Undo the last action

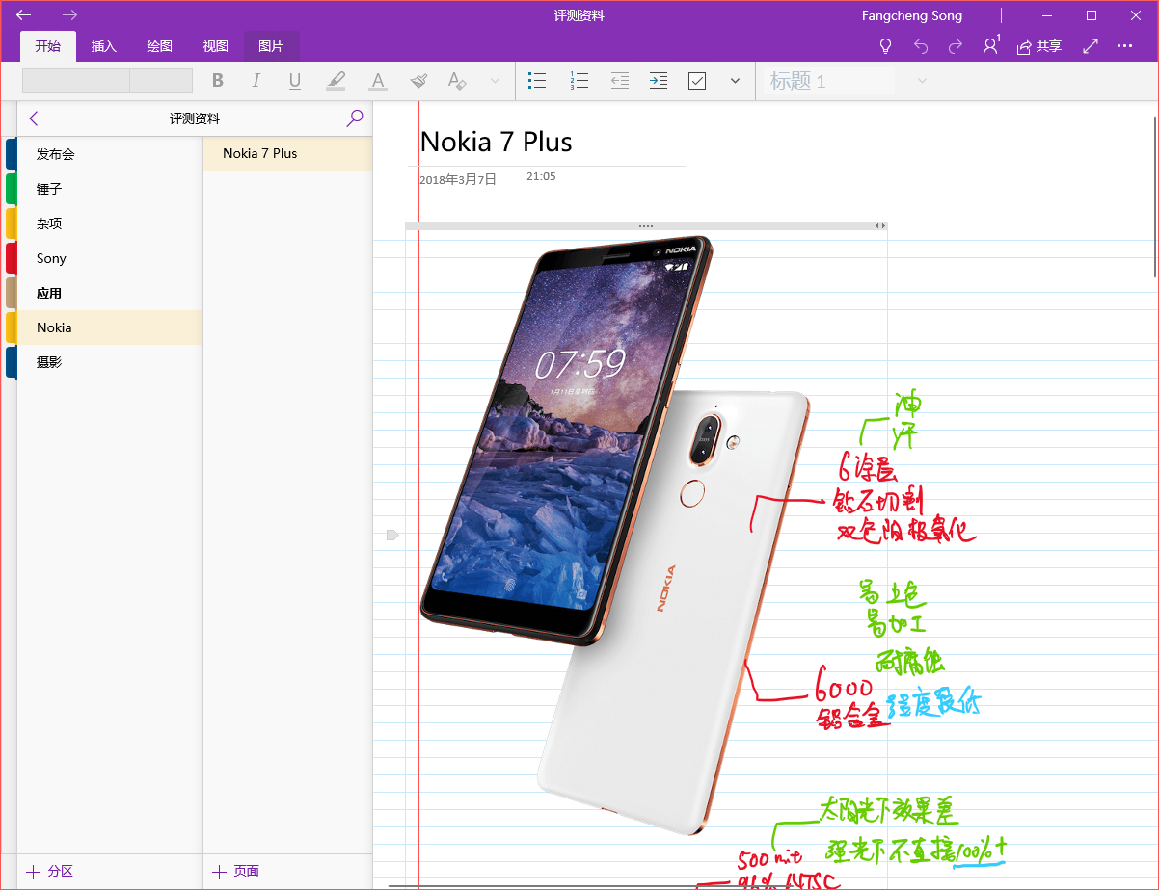921,46
